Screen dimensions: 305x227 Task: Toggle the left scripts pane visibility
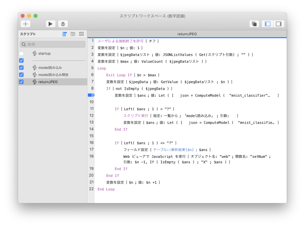pyautogui.click(x=268, y=24)
